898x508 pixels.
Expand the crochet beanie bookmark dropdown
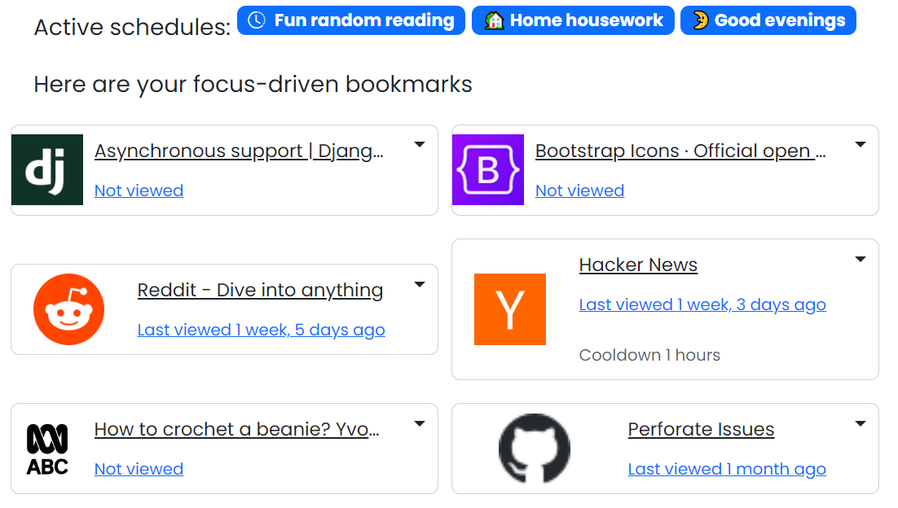tap(420, 424)
